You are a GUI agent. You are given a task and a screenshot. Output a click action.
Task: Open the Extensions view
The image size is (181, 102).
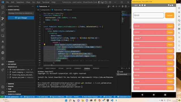tap(3, 30)
